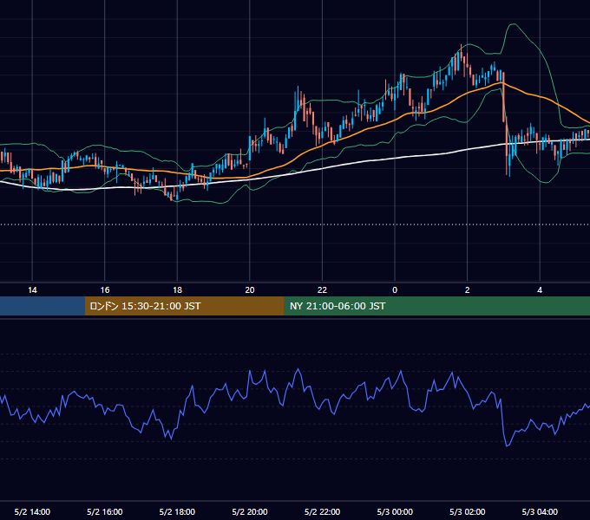Click the hour label 20 on time axis
The image size is (590, 520).
(x=250, y=290)
